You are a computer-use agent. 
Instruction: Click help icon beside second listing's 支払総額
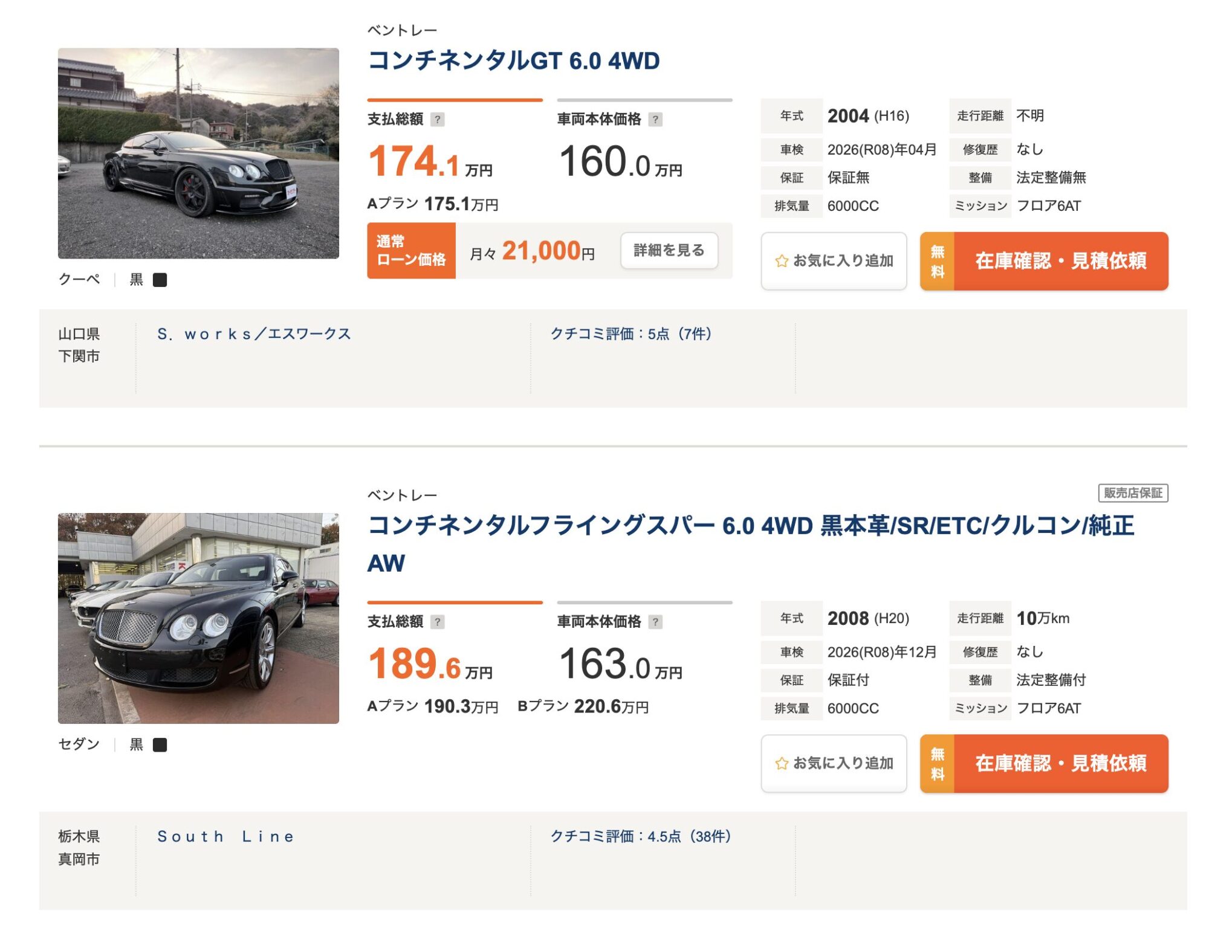click(438, 622)
